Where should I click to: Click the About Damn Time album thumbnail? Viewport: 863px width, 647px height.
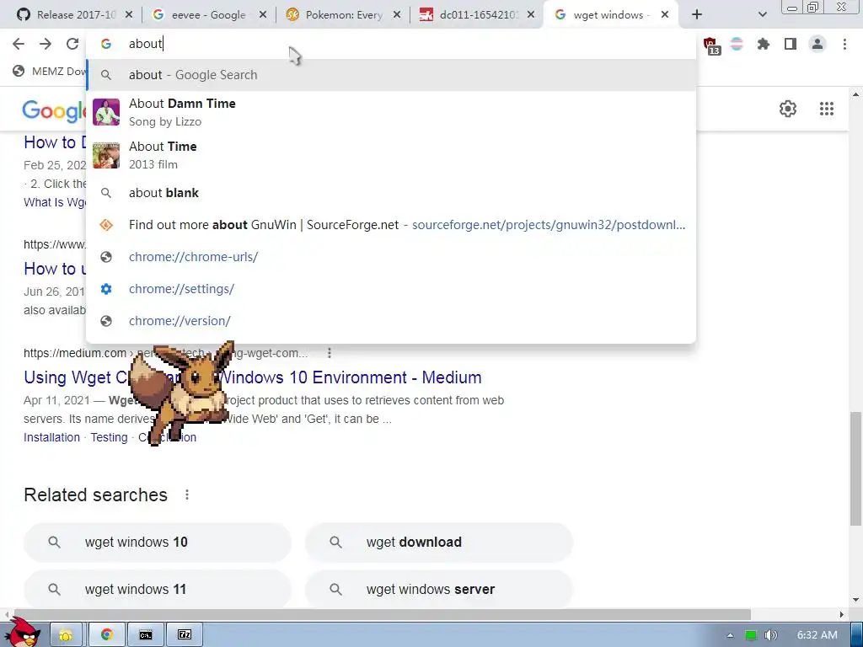tap(105, 112)
